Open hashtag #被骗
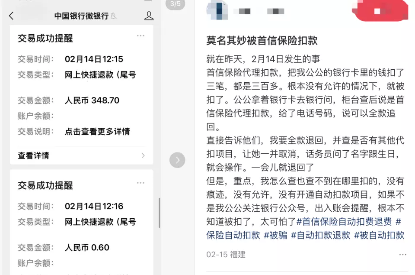Viewport: 415px width, 275px height. tap(275, 235)
